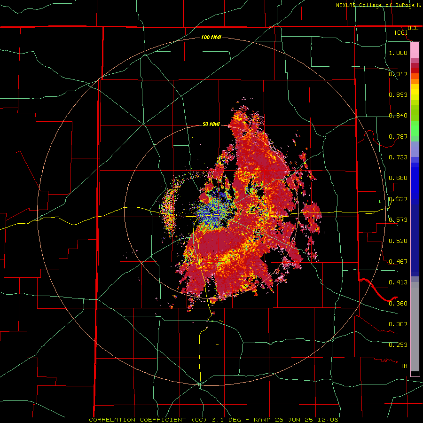Select the 0.467 legend value
The height and width of the screenshot is (423, 423).
[x=398, y=261]
